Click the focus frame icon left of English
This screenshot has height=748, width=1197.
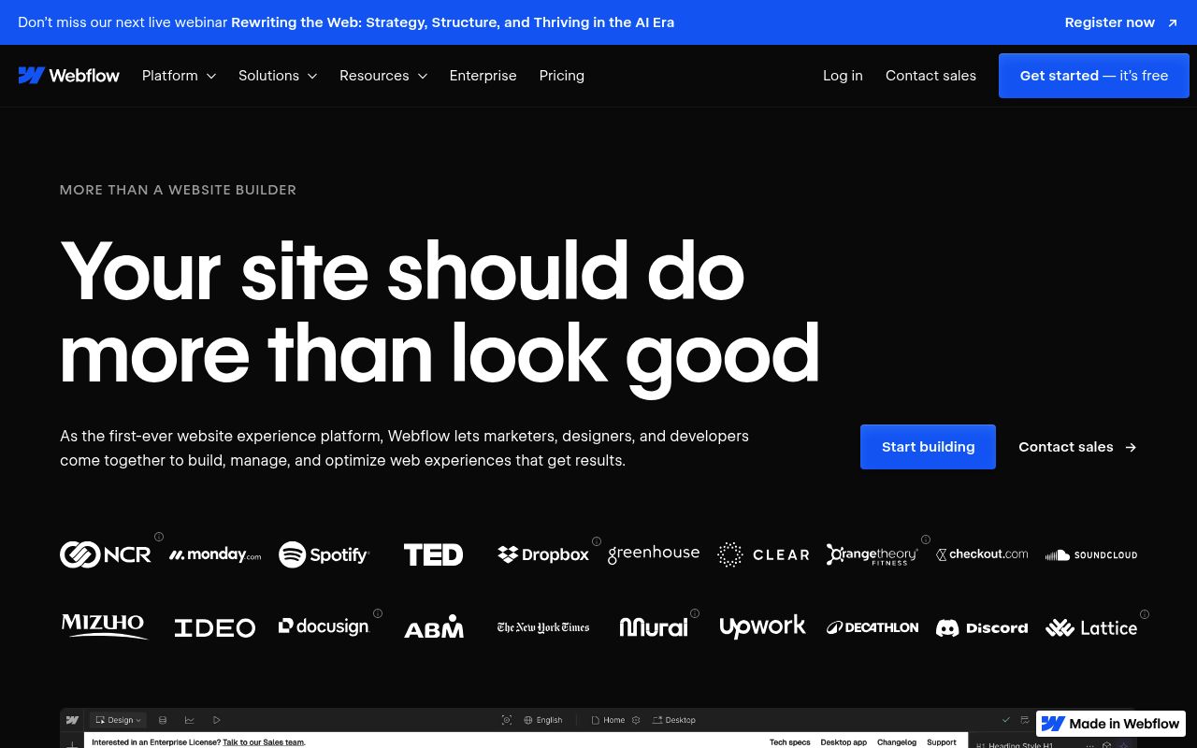pyautogui.click(x=507, y=720)
